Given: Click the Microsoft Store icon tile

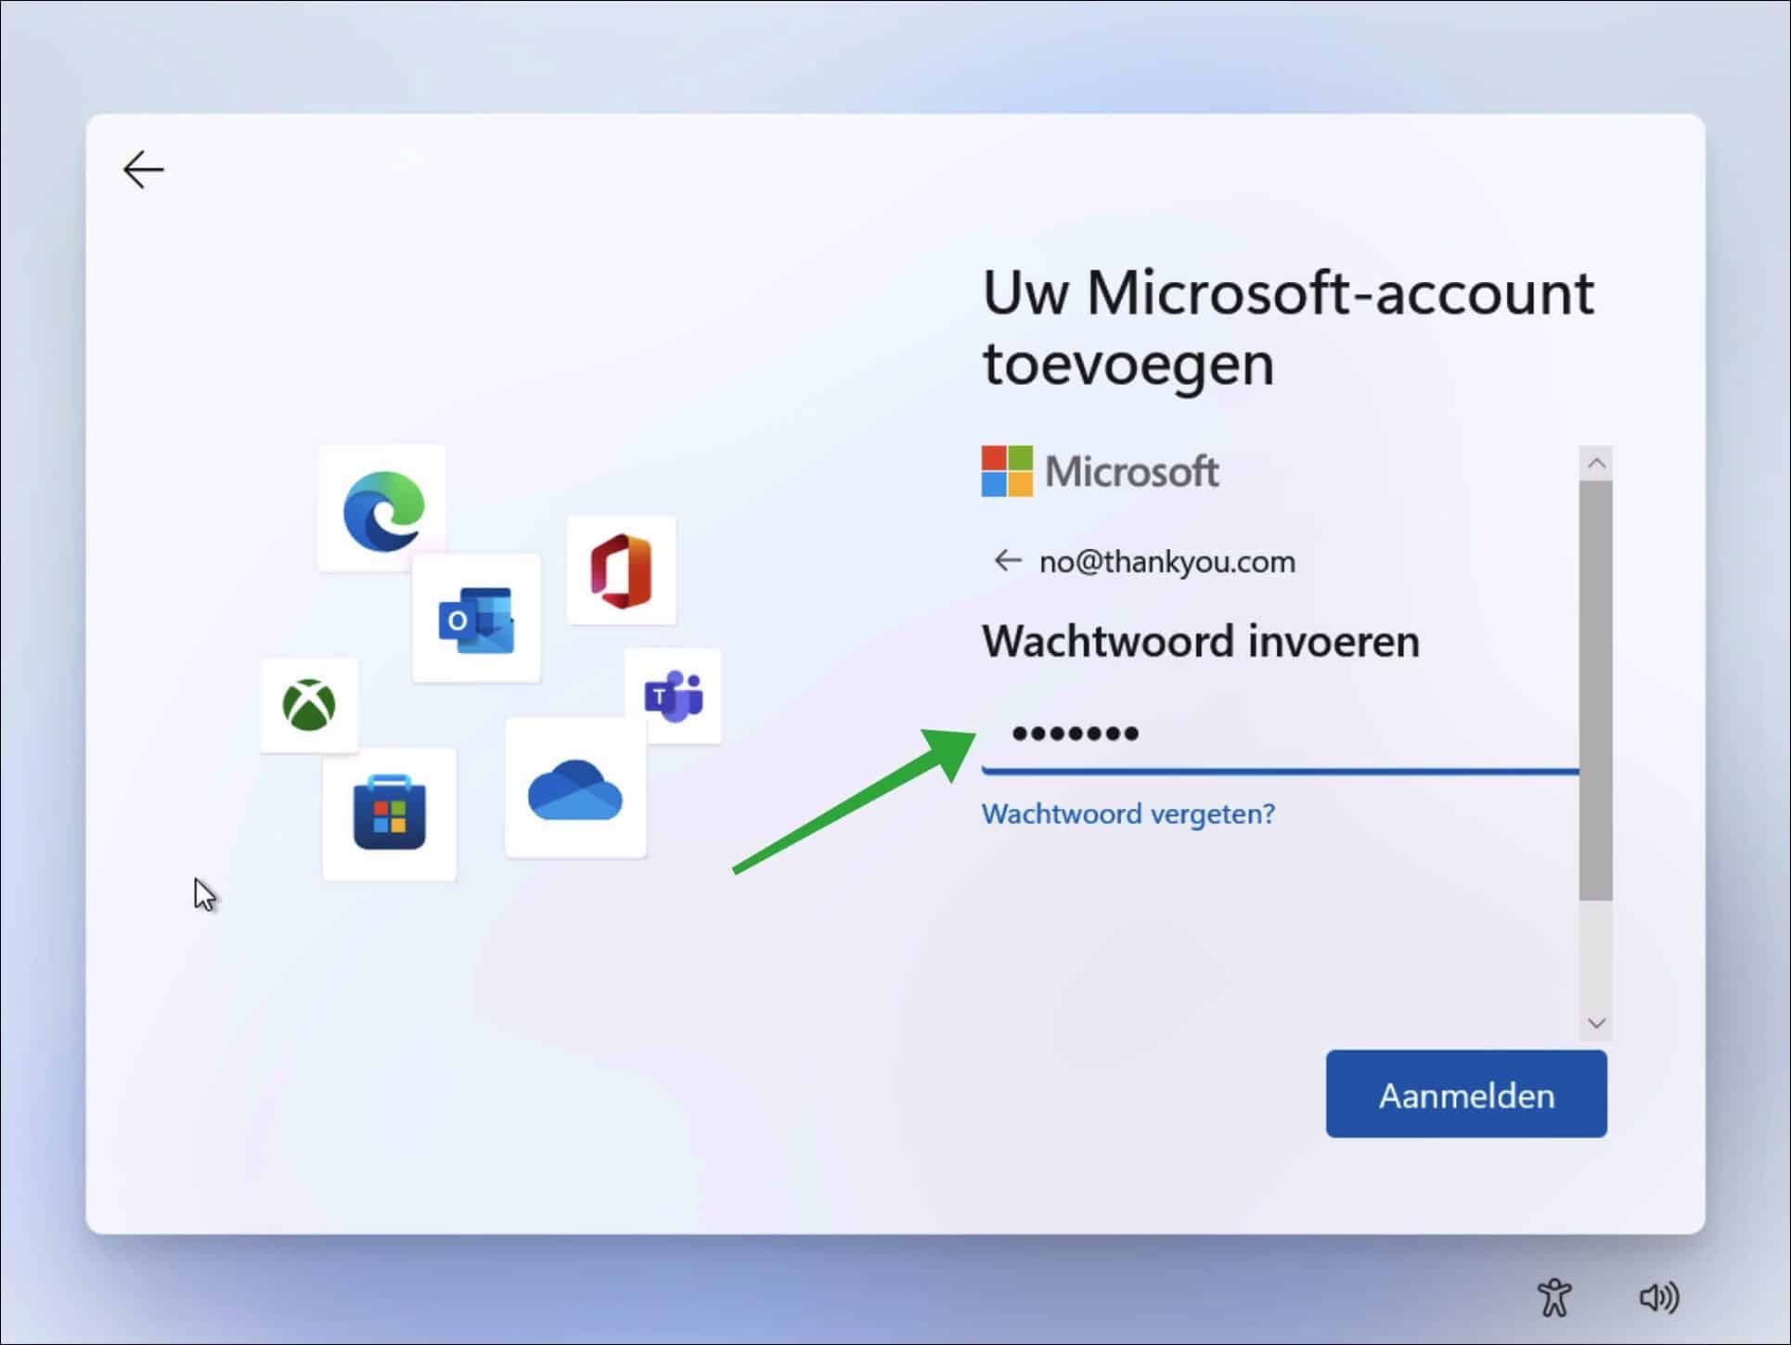Looking at the screenshot, I should 390,814.
